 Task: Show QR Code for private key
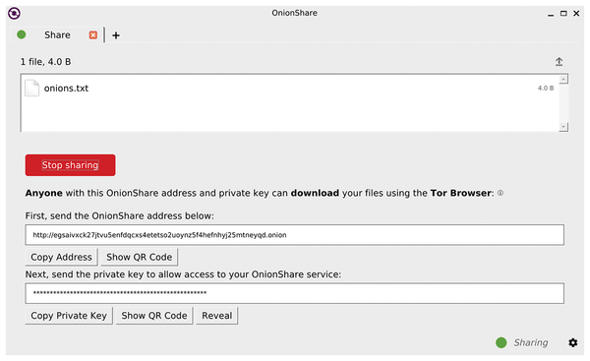point(154,316)
